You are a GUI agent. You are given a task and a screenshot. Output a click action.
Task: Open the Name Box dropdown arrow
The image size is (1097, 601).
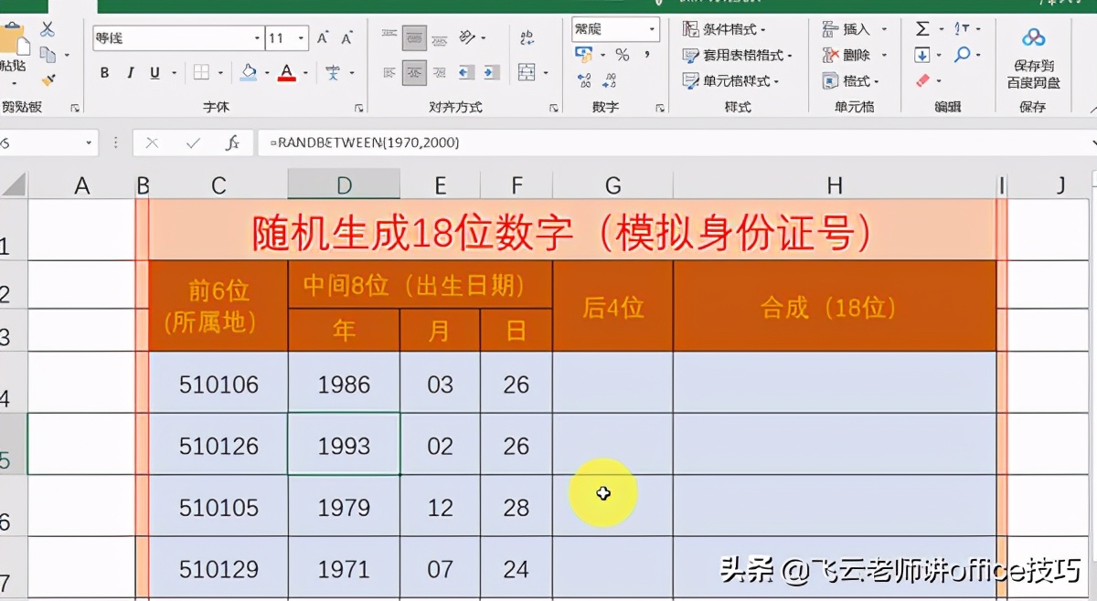(89, 143)
